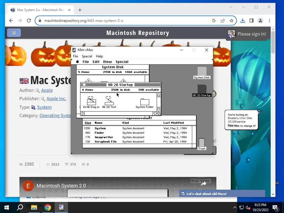Screen dimensions: 284x213
Task: Click Please sign in!
Action: pos(252,34)
